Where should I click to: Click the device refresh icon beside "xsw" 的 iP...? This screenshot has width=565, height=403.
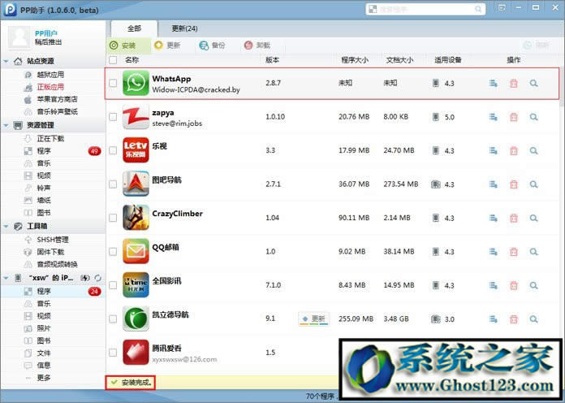[97, 278]
